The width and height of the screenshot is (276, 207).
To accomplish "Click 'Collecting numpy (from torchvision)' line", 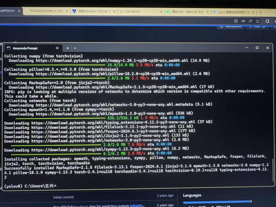I will pos(43,56).
